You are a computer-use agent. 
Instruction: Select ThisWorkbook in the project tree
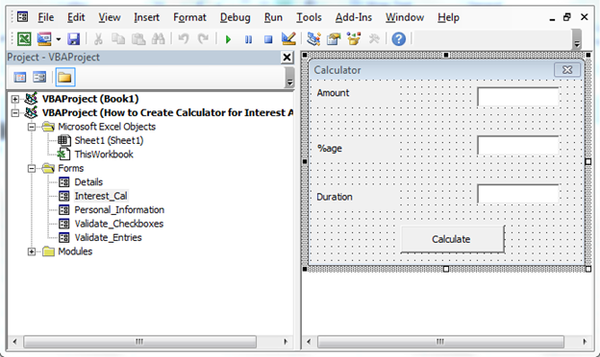pos(104,155)
